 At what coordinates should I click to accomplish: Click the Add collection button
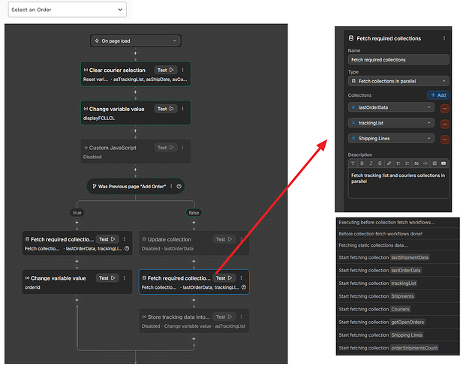pos(438,95)
